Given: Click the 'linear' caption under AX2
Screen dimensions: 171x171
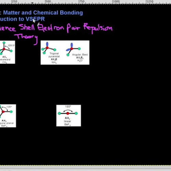Looking at the screenshot, I should click(67, 121).
